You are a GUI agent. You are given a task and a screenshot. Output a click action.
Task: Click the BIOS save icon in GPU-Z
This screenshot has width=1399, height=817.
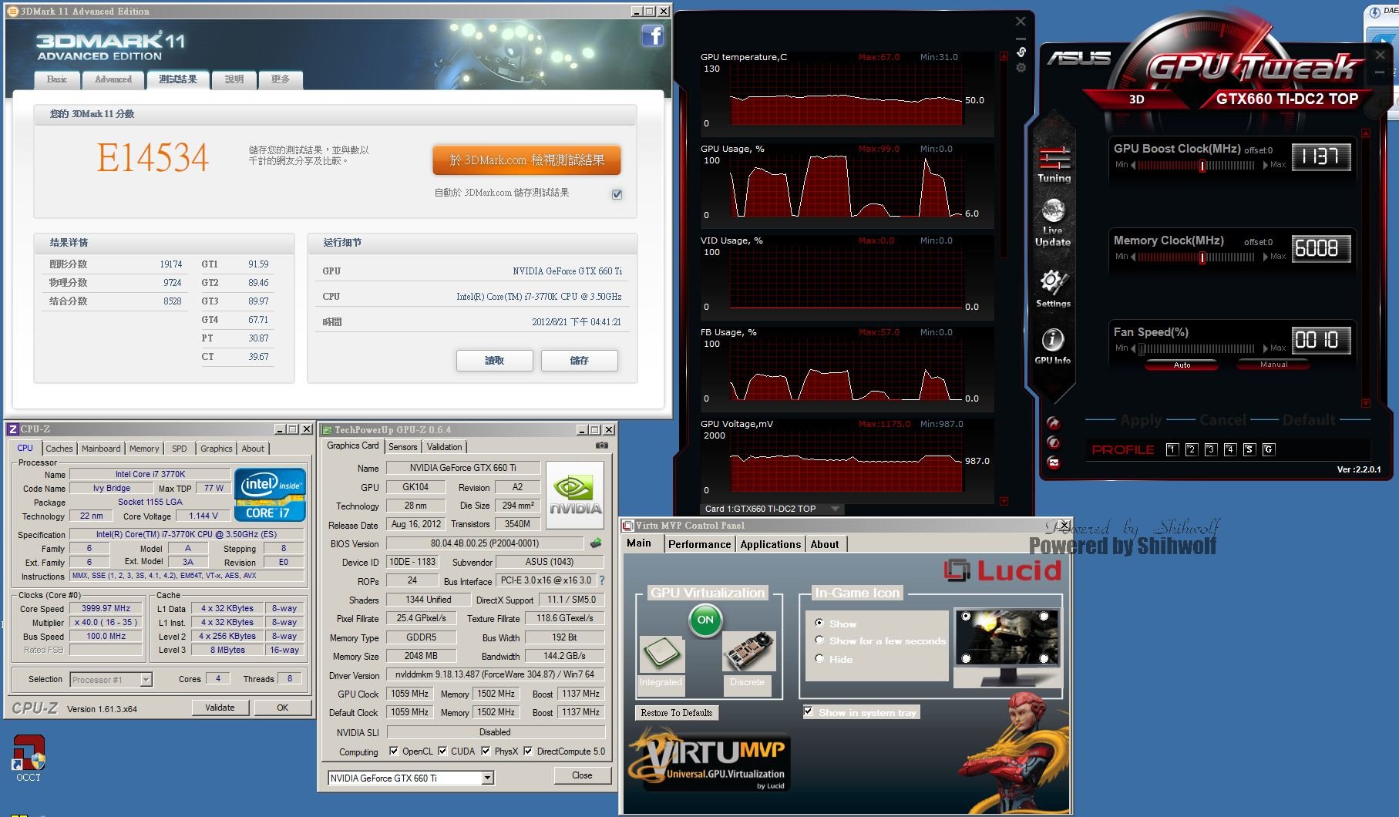click(596, 543)
